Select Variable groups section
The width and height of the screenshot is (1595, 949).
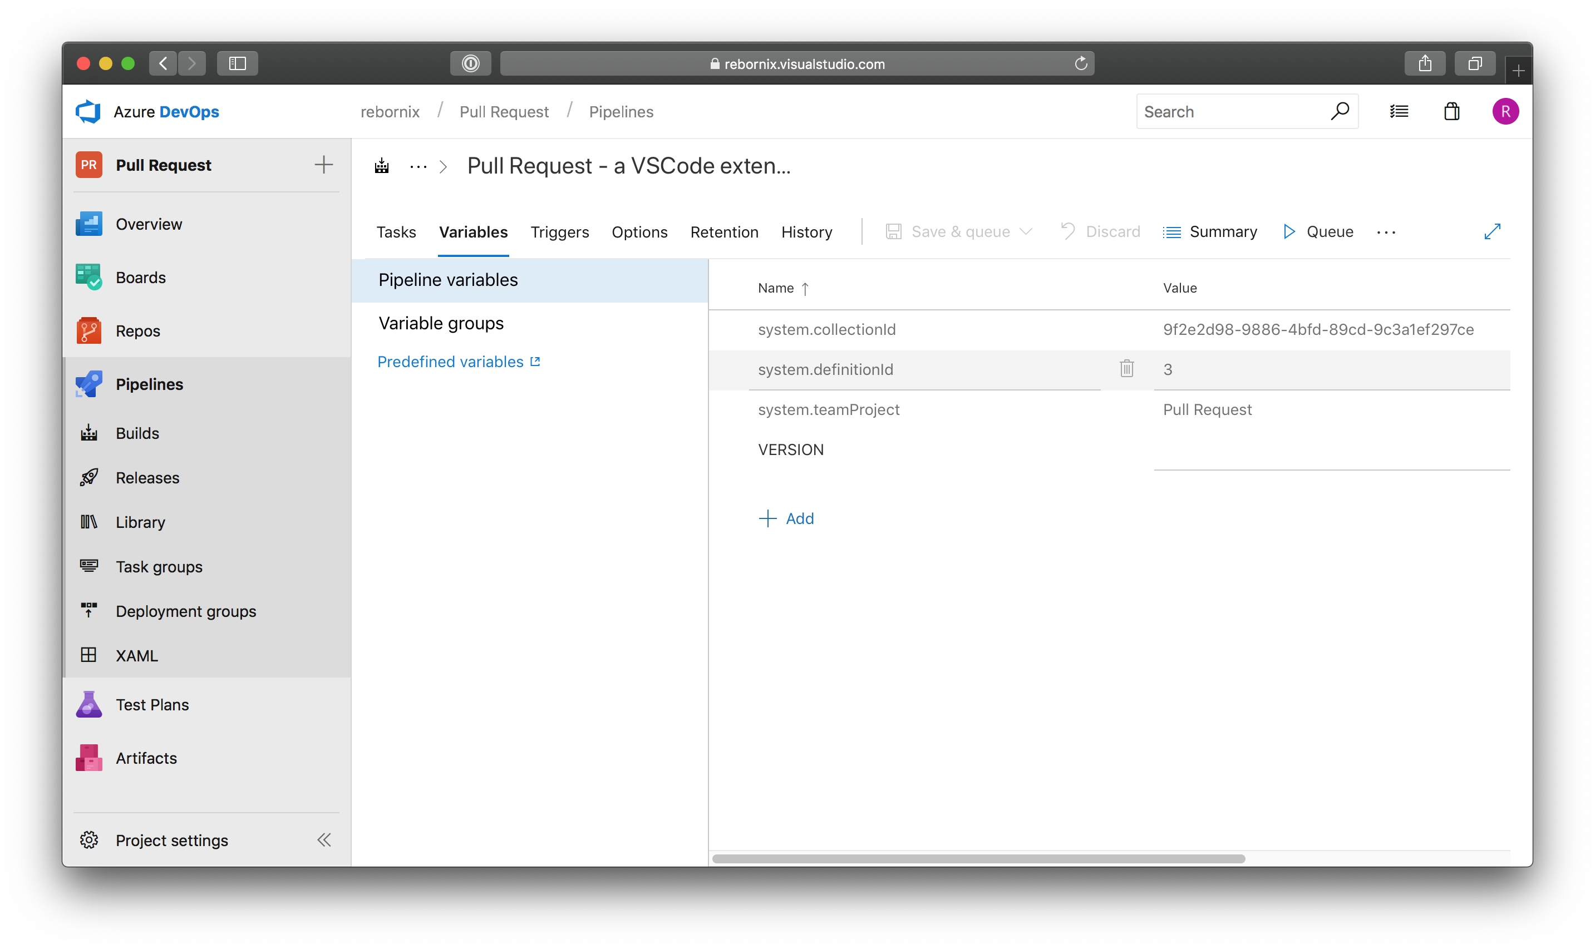[x=530, y=324]
